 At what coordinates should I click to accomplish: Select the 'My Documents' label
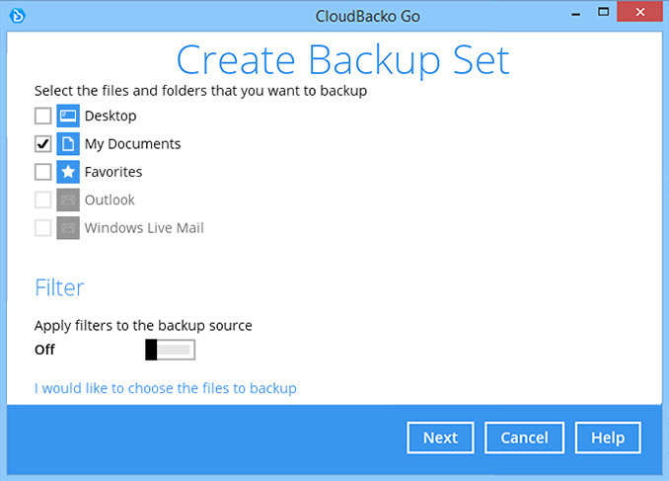[x=132, y=144]
